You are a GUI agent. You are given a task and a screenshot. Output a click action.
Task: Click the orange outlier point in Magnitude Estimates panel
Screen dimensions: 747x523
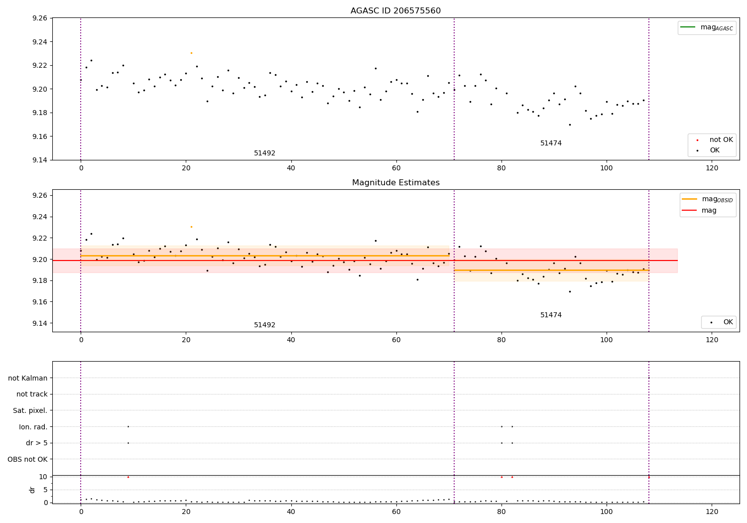(191, 227)
